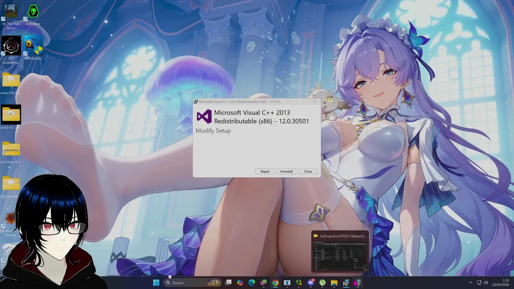Open the Windows Start menu
This screenshot has height=289, width=514.
tap(156, 283)
